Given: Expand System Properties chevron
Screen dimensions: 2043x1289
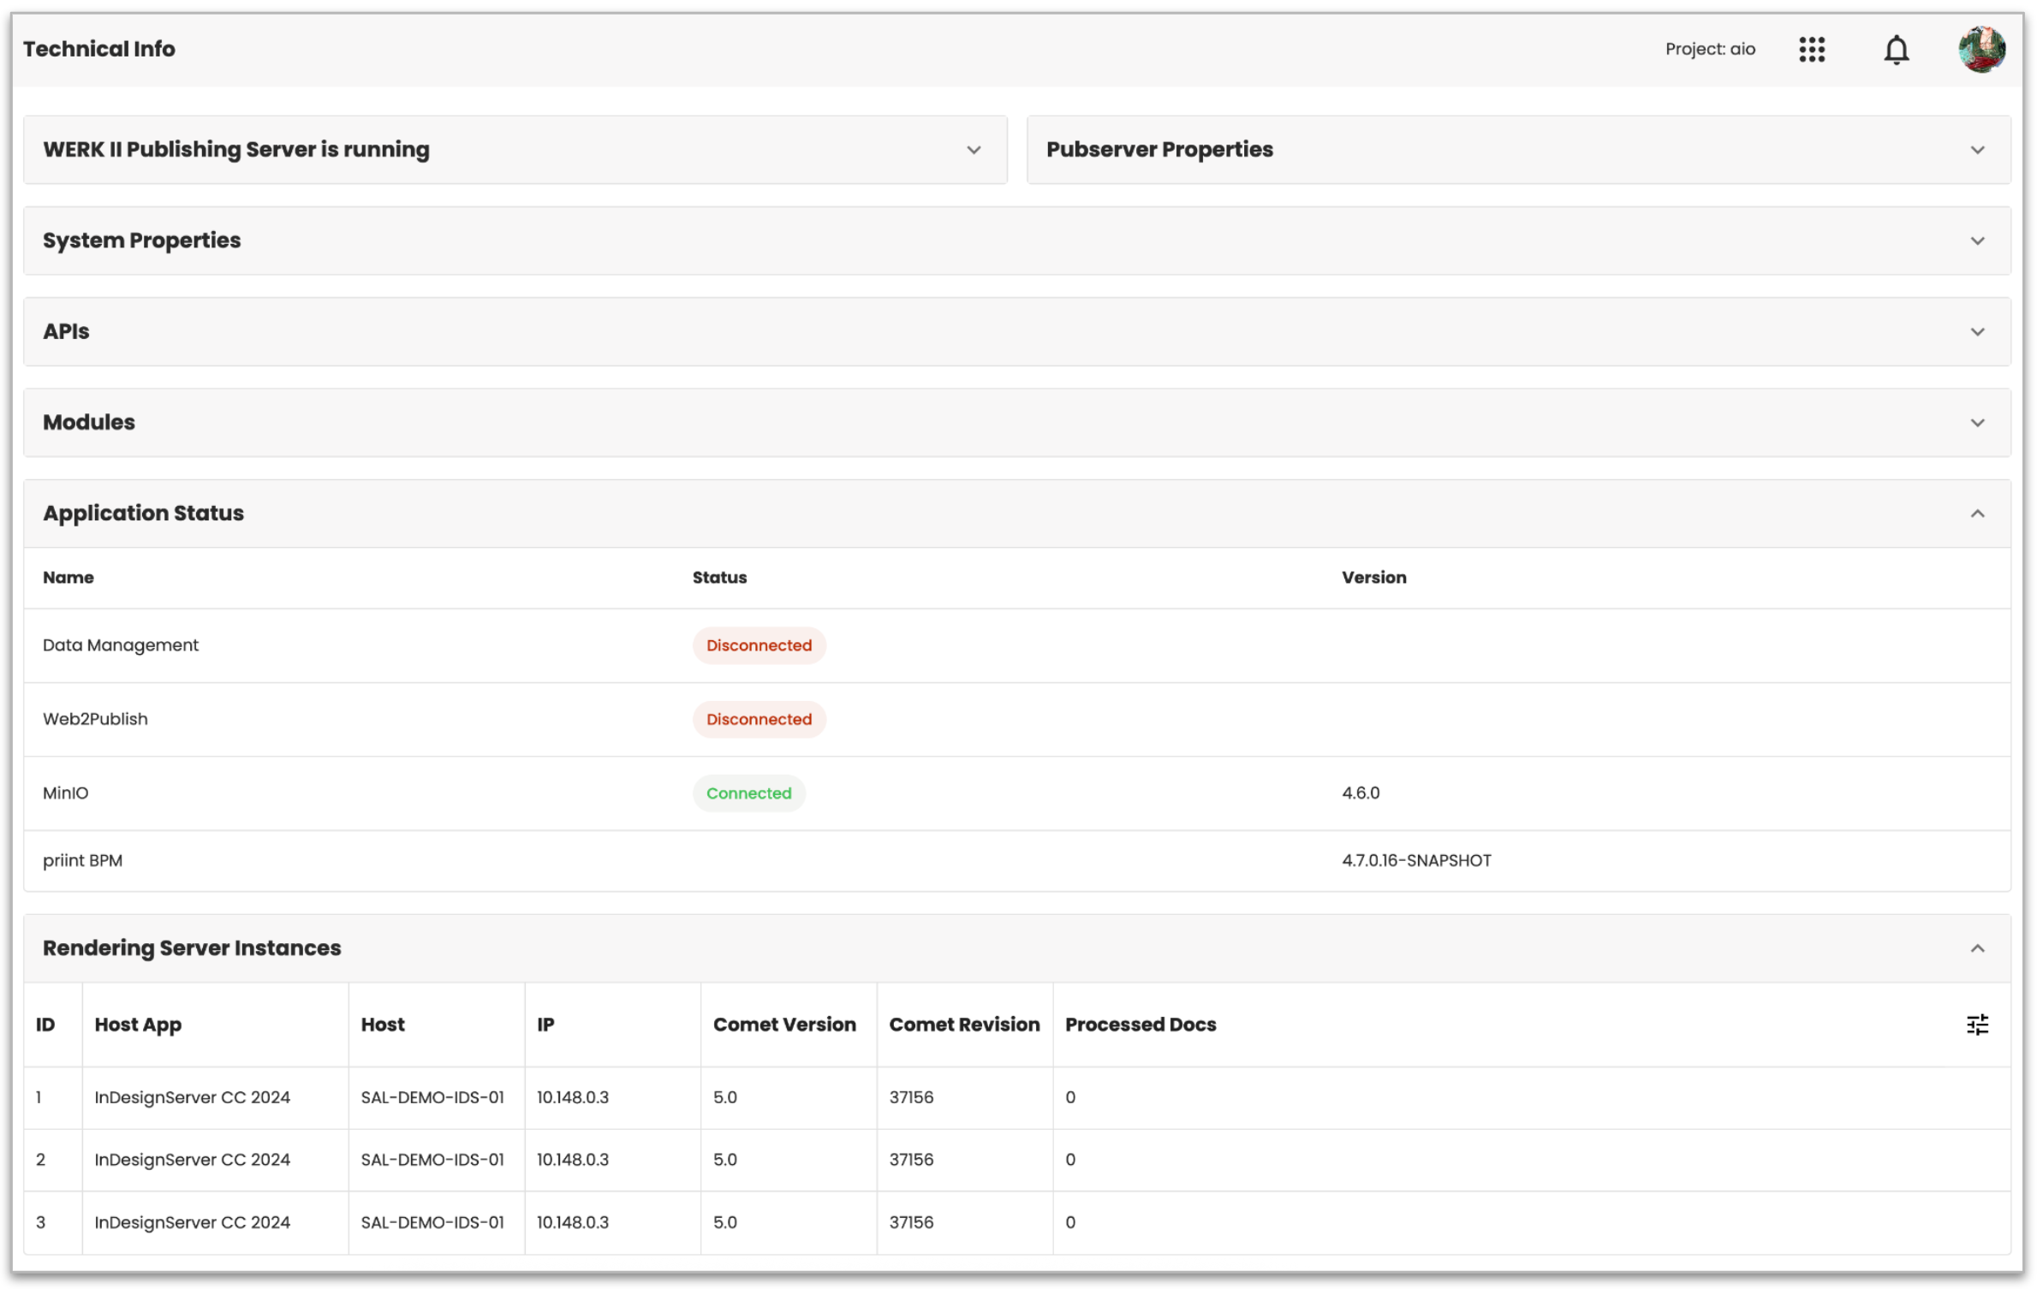Looking at the screenshot, I should click(1976, 241).
